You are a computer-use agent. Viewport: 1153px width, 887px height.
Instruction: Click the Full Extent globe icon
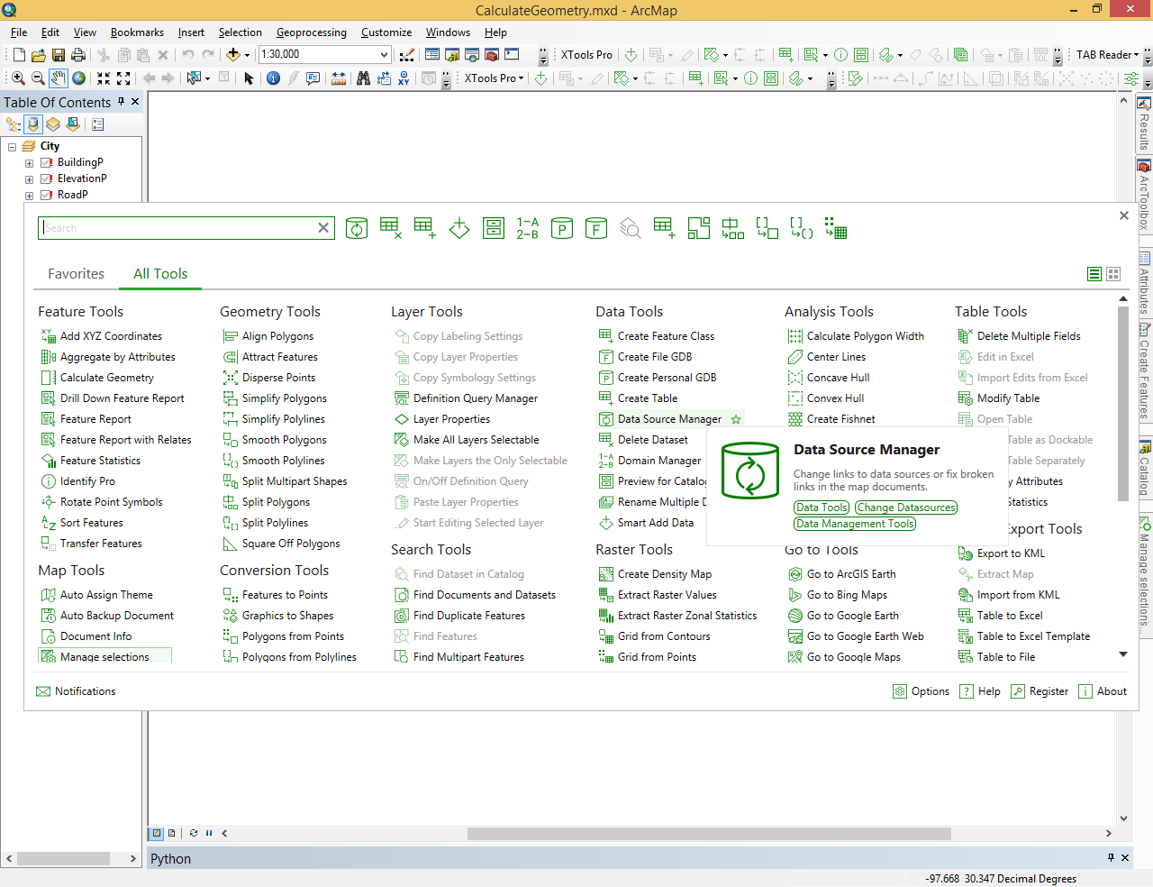(79, 78)
